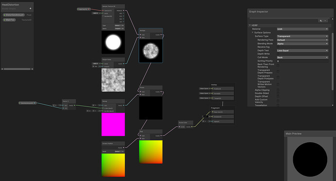This screenshot has height=181, width=336.
Task: Open the Blending Mode dropdown
Action: pos(302,44)
